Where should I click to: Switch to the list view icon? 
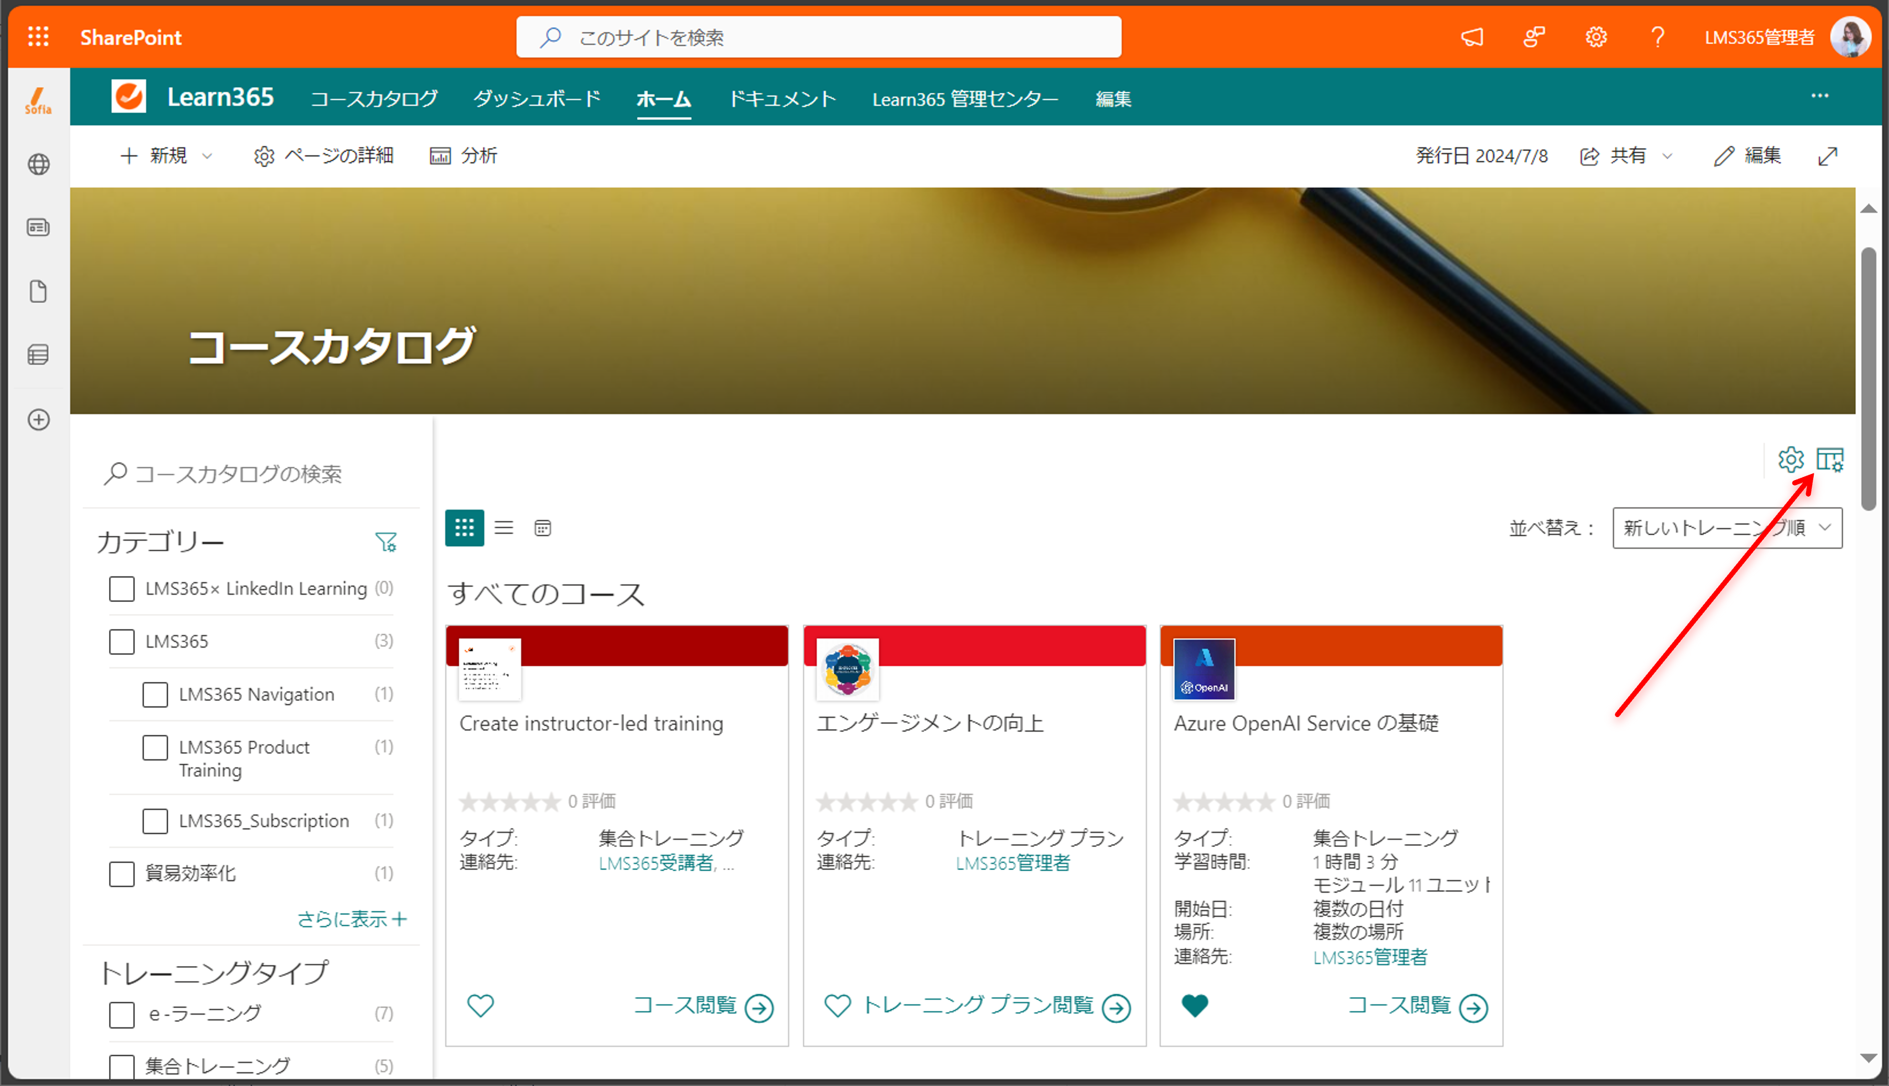pos(503,528)
